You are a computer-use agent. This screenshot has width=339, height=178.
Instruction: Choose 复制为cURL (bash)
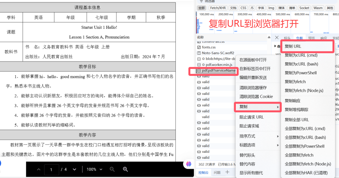coord(308,64)
